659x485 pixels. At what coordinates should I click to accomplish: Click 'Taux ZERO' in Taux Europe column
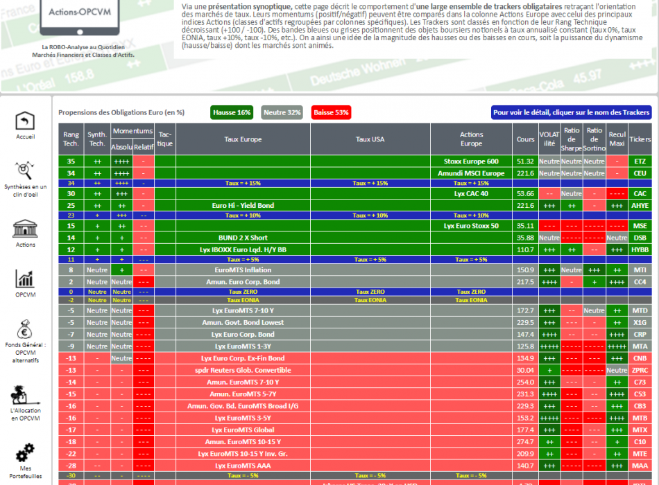coord(243,292)
